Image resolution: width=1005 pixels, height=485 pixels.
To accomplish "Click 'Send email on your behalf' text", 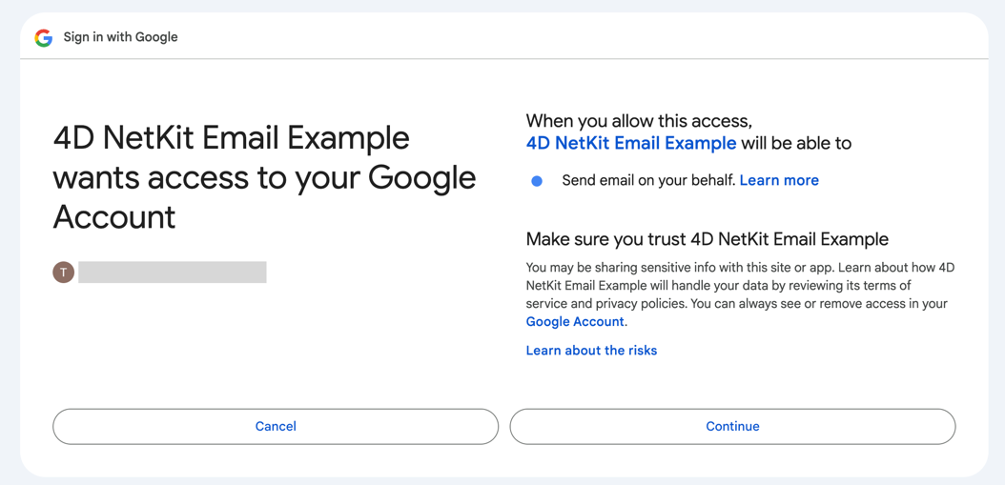I will point(648,181).
